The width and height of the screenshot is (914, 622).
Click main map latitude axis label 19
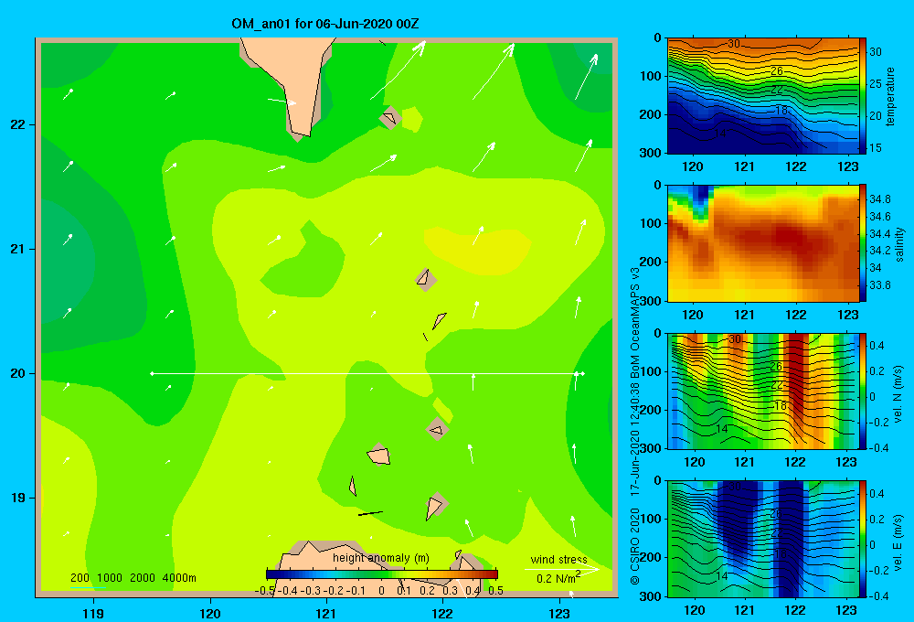[x=17, y=498]
